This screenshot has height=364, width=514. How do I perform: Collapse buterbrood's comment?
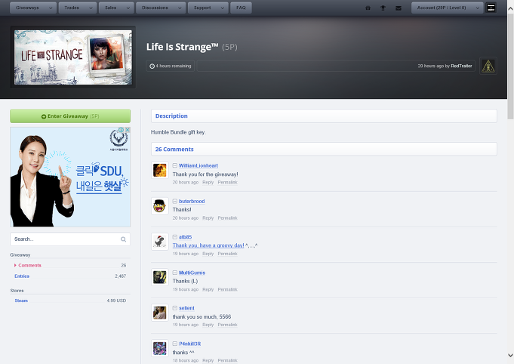click(x=174, y=202)
